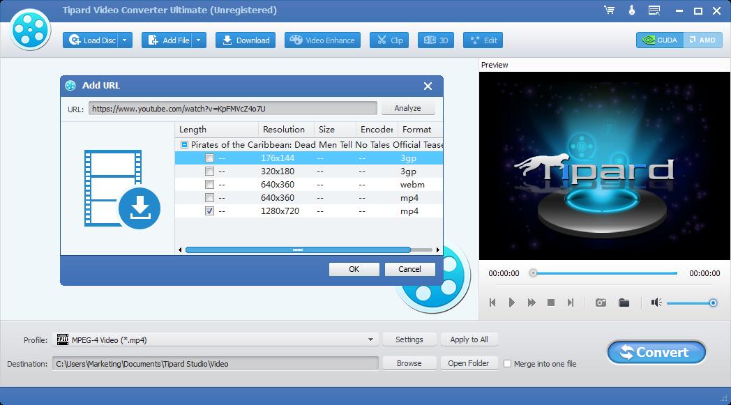Click the MPEG profile format icon
The width and height of the screenshot is (731, 405).
pyautogui.click(x=63, y=339)
